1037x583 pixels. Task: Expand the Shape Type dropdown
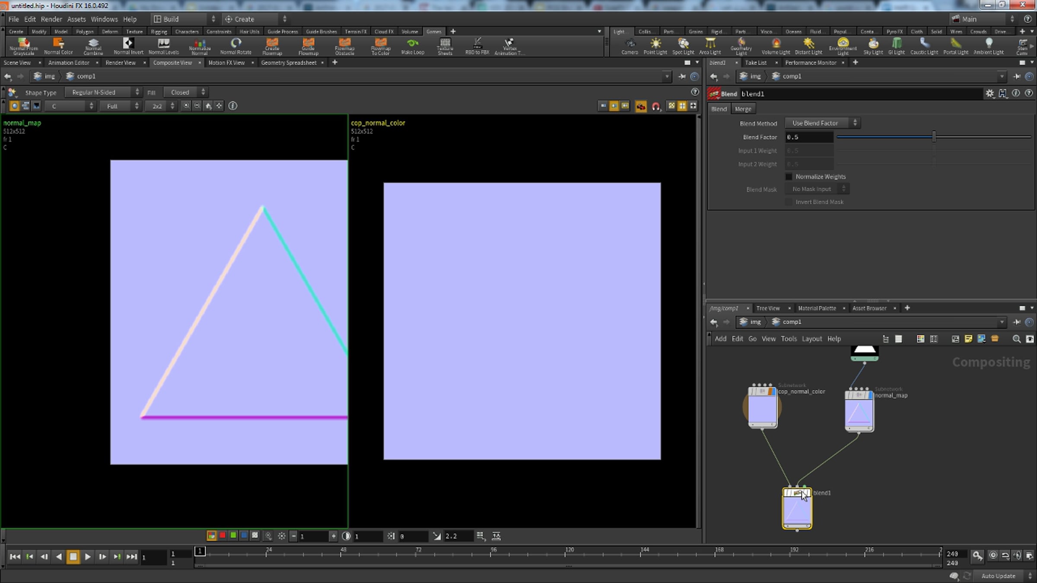tap(103, 92)
